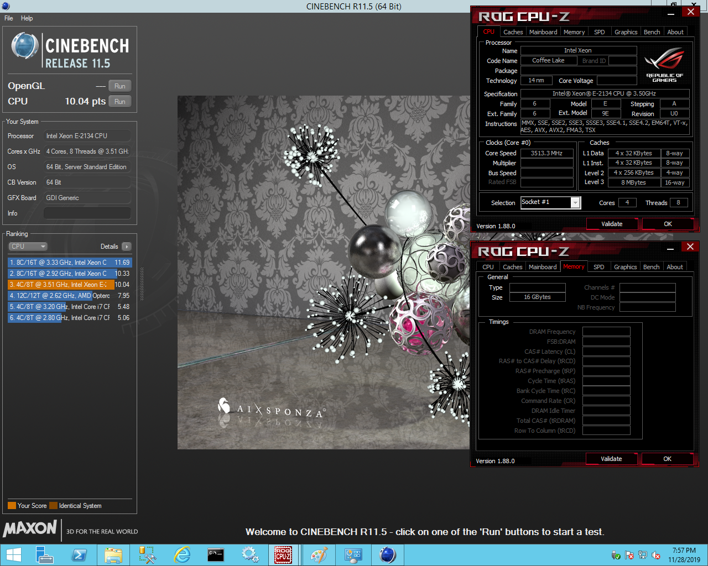Select About tab in lower CPU-Z window

(x=674, y=267)
